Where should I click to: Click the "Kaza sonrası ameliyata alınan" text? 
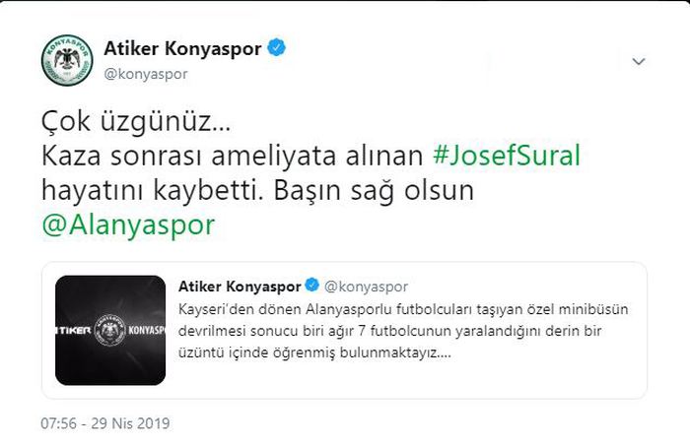pyautogui.click(x=233, y=156)
